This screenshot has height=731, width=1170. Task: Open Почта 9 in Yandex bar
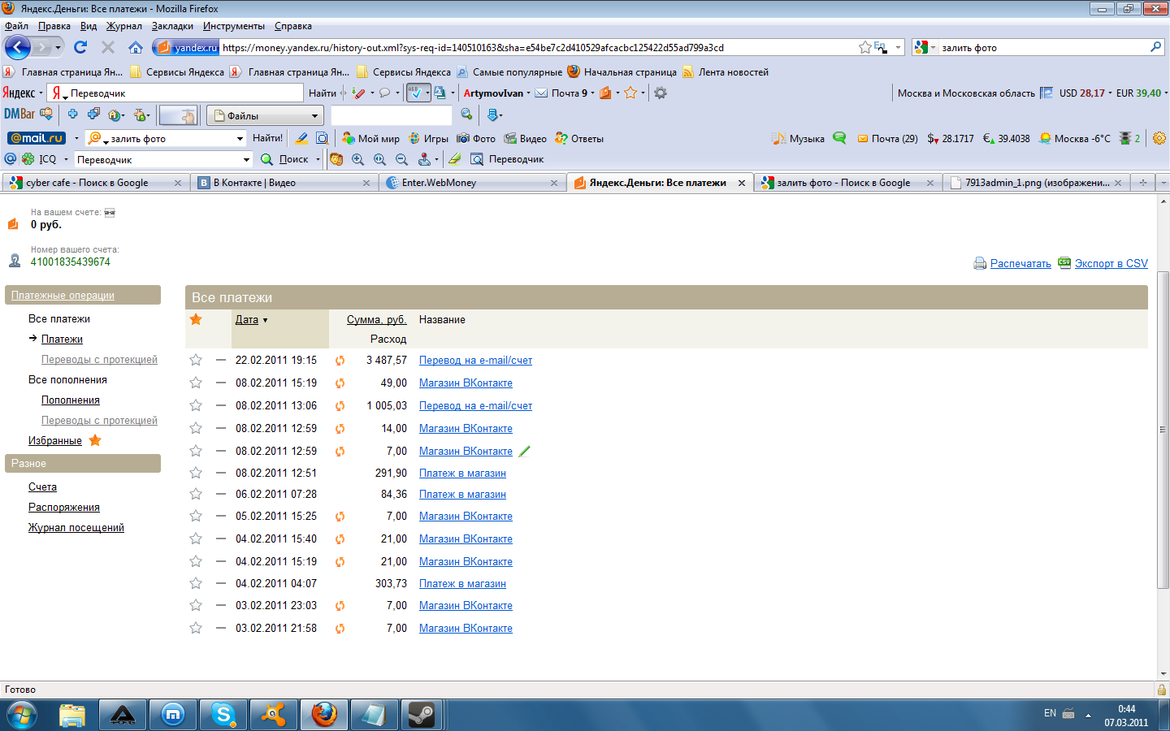(561, 93)
